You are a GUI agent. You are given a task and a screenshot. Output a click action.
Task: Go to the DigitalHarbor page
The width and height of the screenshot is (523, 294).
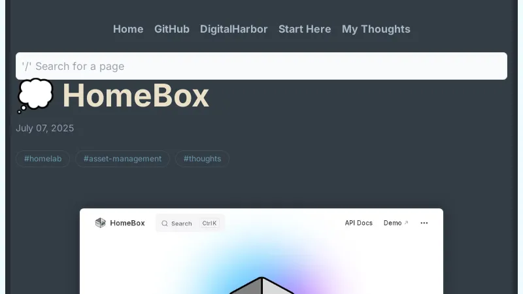click(x=234, y=29)
